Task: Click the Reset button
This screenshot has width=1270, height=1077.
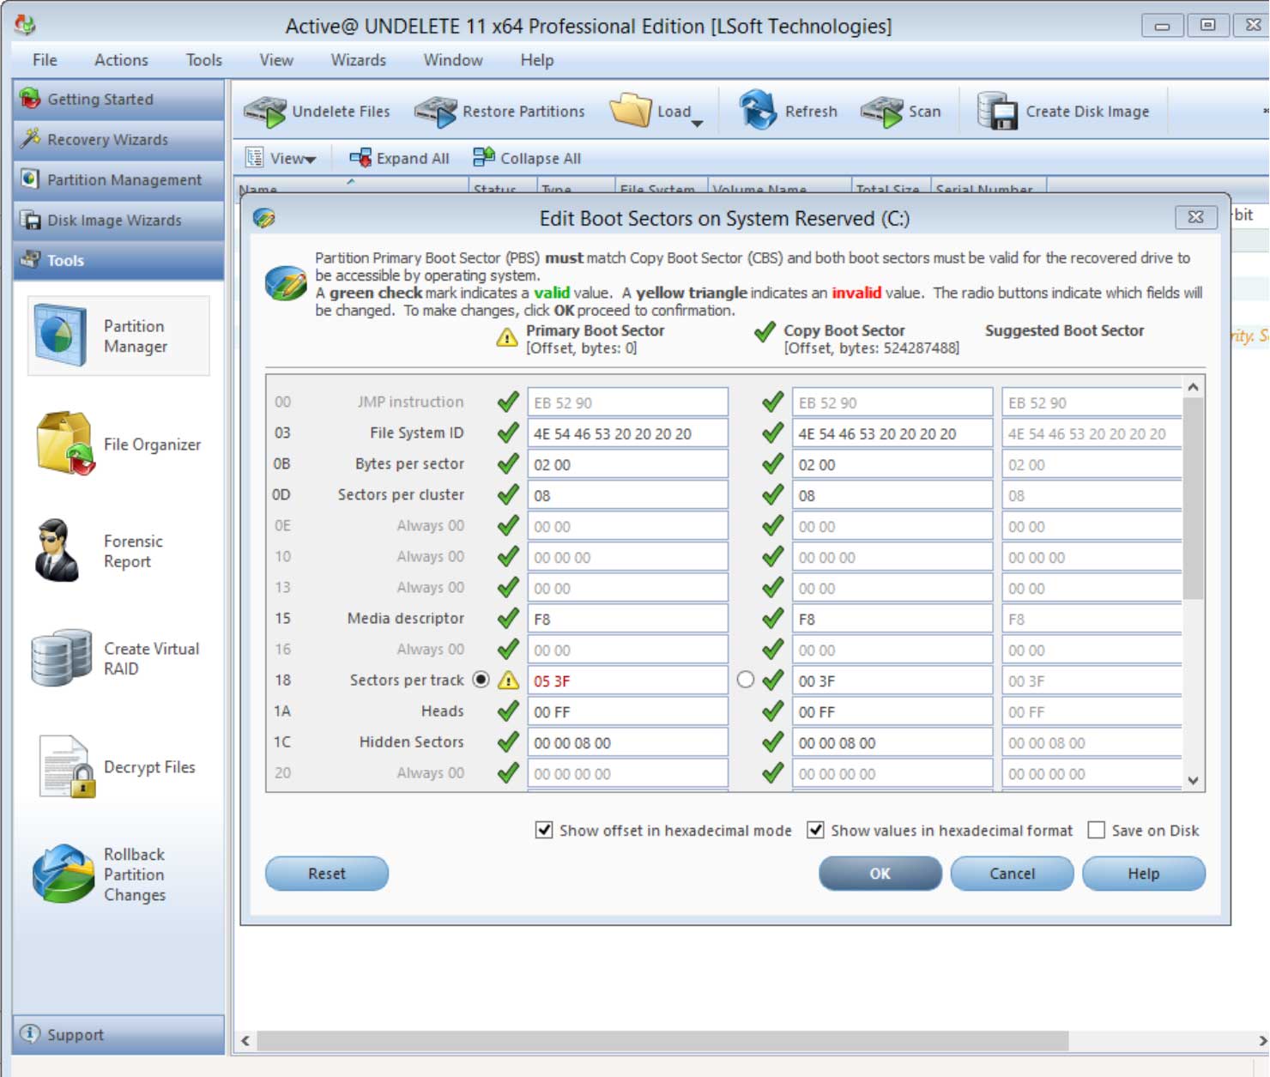Action: click(327, 874)
